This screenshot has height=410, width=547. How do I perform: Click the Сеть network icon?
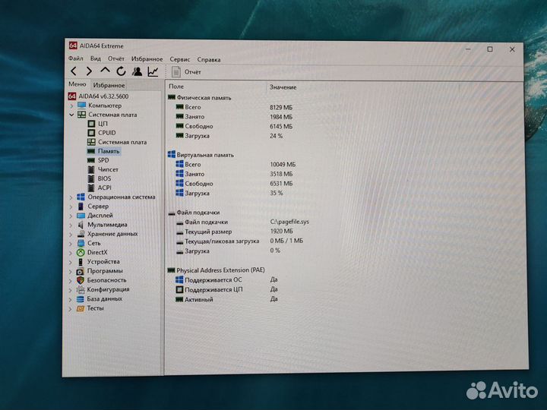point(81,243)
